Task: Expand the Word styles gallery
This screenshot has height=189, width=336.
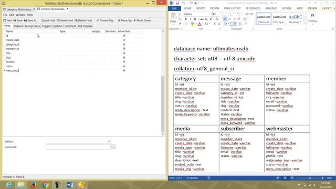Action: click(305, 23)
